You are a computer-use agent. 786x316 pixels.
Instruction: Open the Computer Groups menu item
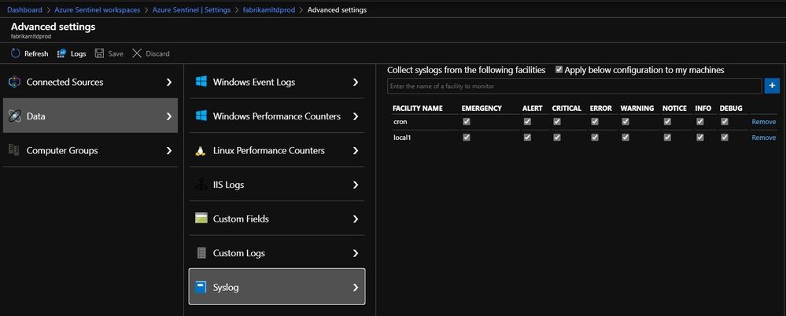tap(90, 150)
